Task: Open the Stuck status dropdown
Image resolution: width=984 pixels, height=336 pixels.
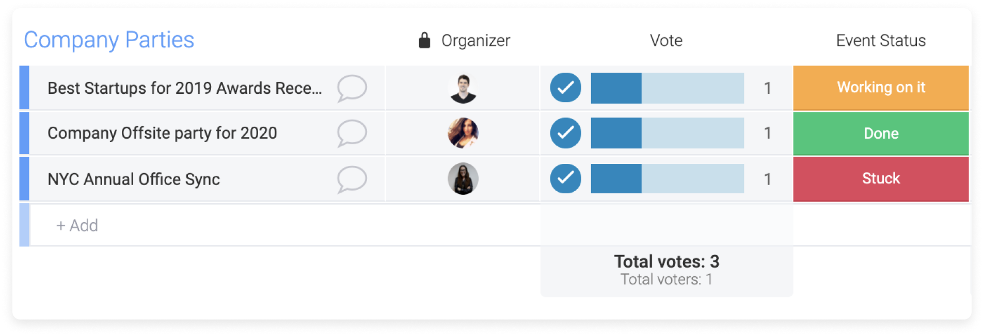Action: tap(881, 179)
